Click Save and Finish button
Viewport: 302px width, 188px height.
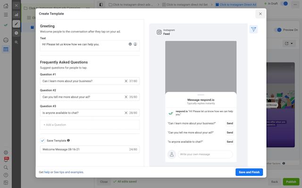click(x=249, y=172)
